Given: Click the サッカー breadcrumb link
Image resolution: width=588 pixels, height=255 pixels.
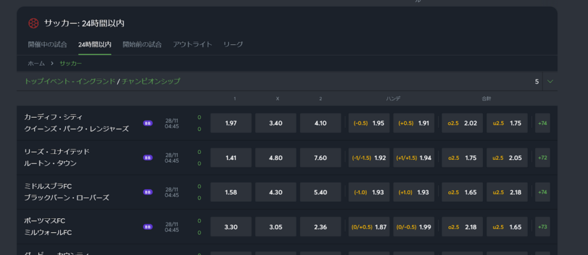Looking at the screenshot, I should [x=71, y=64].
